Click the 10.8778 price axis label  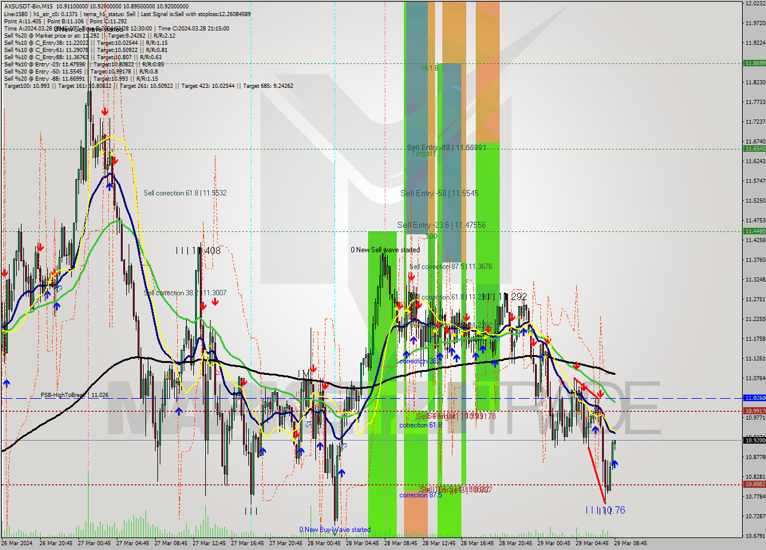755,457
